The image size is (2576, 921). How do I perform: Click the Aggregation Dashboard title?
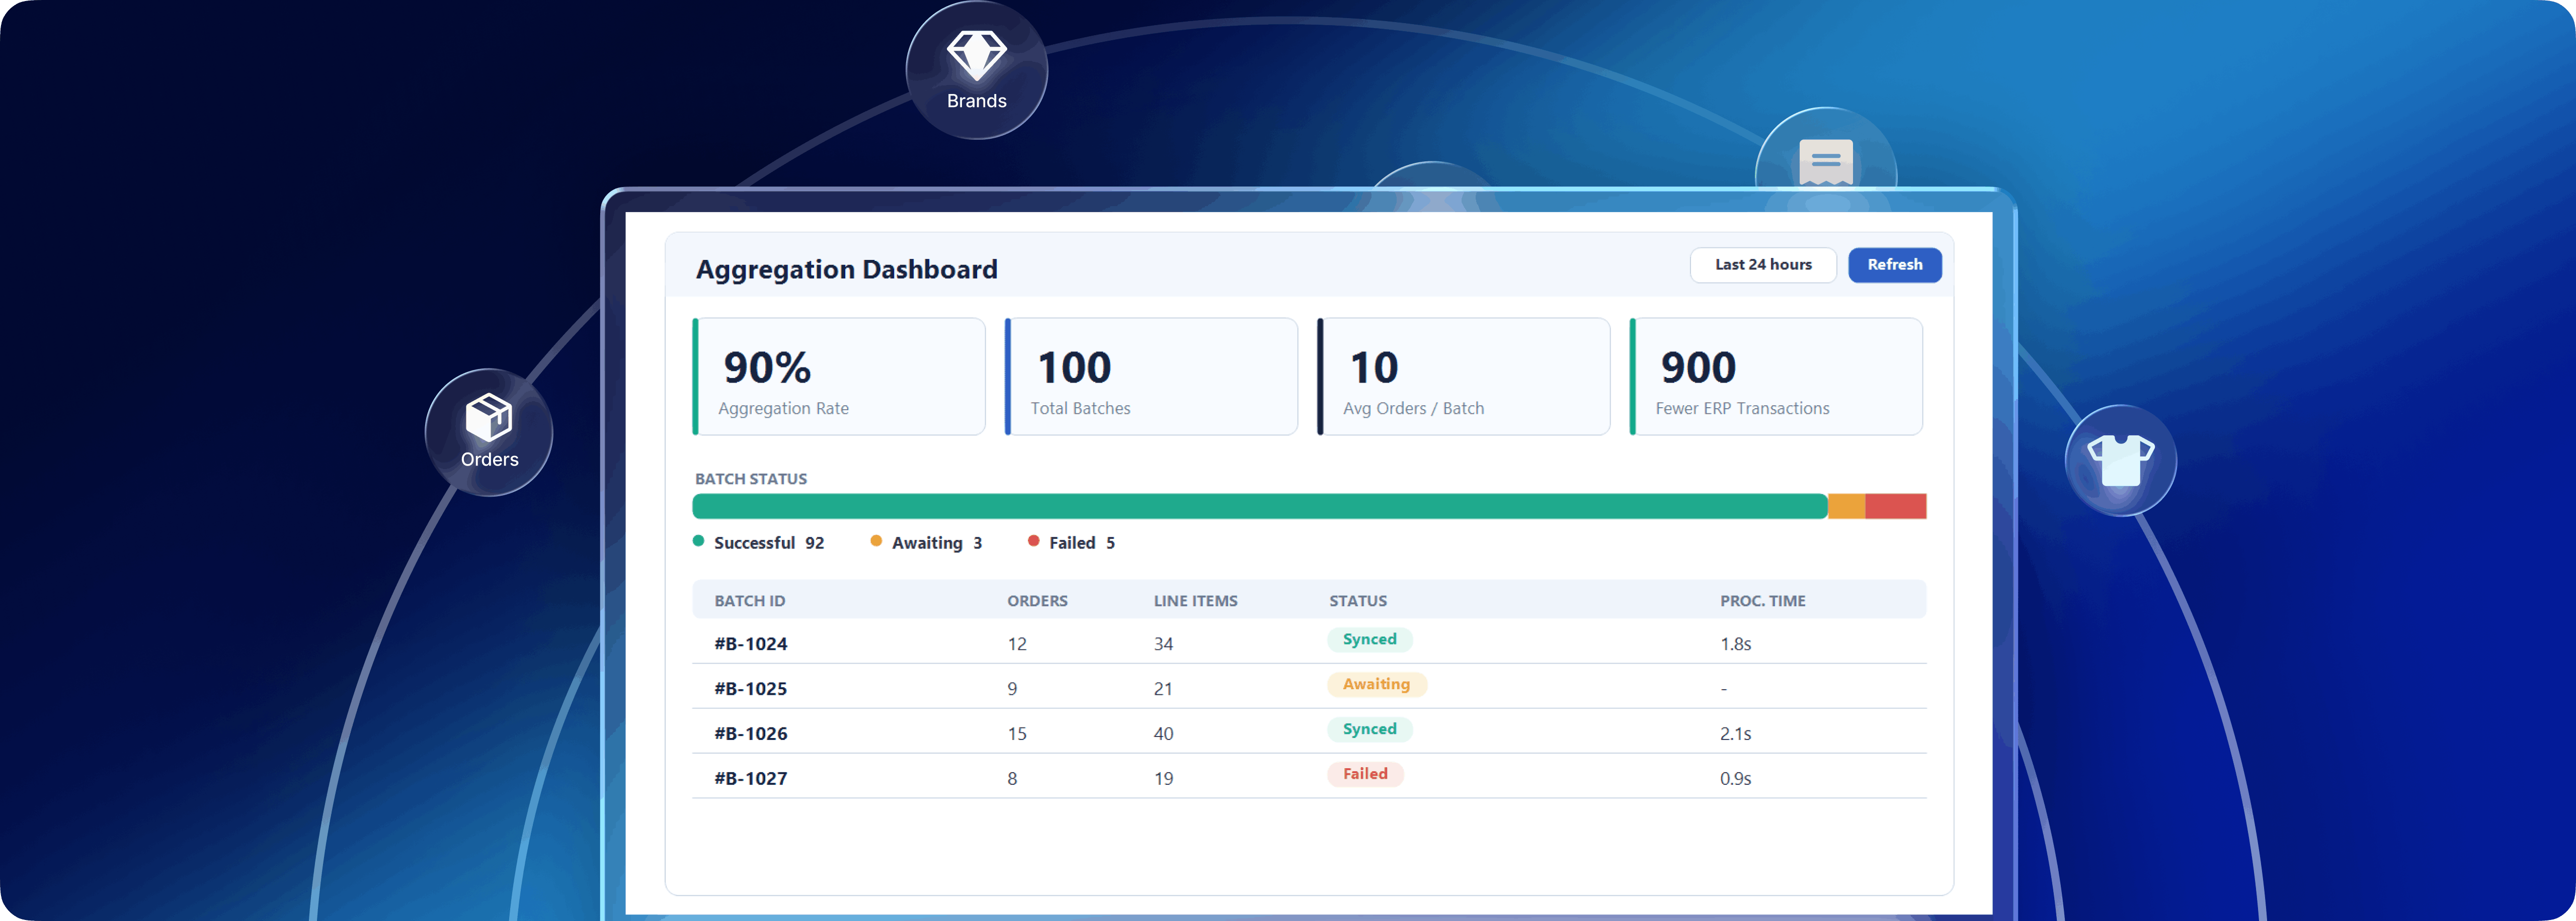(847, 269)
